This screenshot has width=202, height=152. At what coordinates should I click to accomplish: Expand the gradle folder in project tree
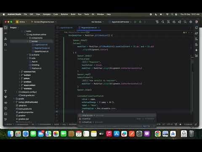pos(14,99)
